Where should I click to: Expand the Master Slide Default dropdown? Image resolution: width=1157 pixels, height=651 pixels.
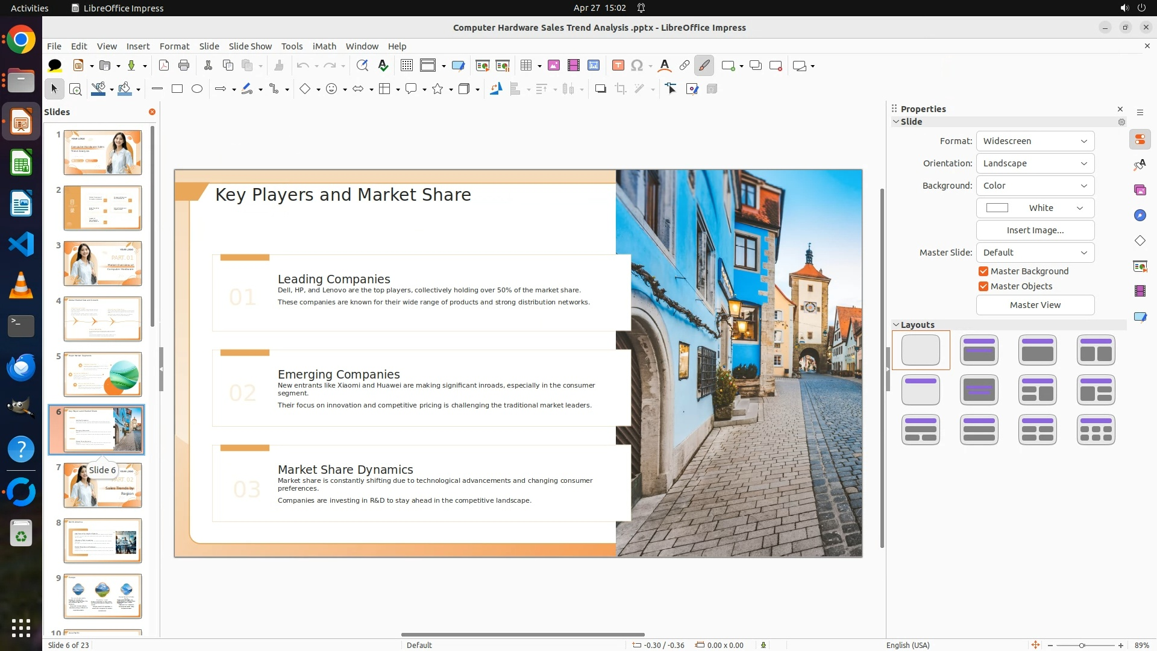coord(1035,253)
